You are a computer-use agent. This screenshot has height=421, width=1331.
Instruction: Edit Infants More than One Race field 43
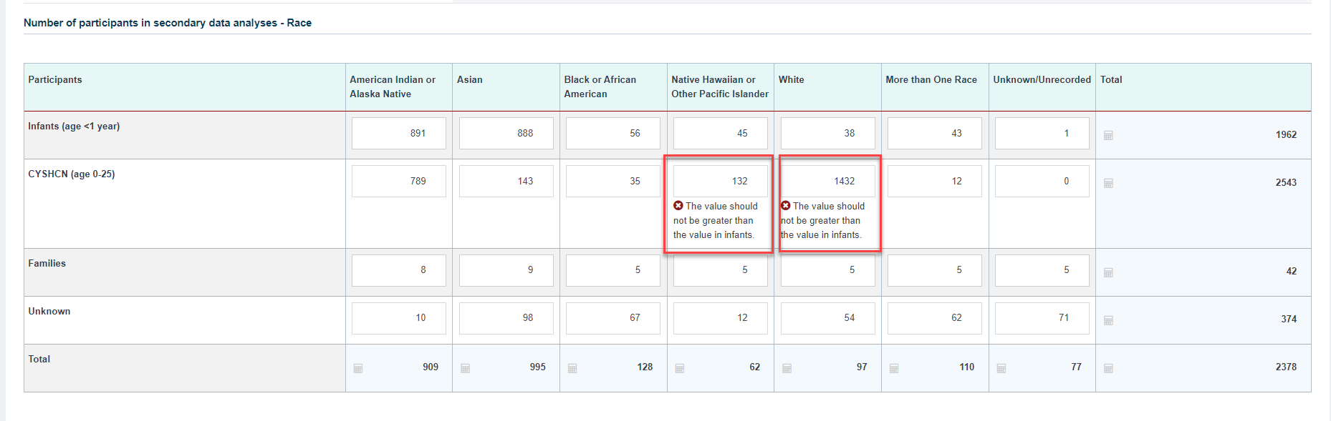[x=935, y=133]
